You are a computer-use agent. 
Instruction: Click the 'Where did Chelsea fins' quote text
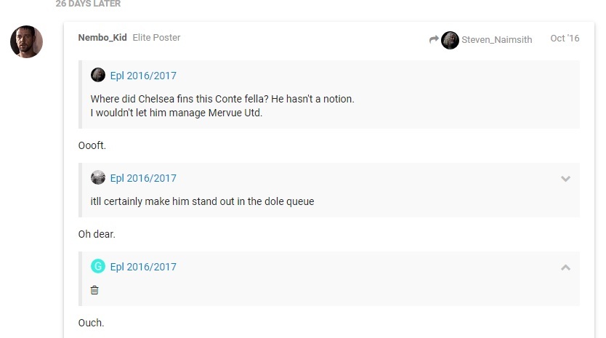coord(222,98)
